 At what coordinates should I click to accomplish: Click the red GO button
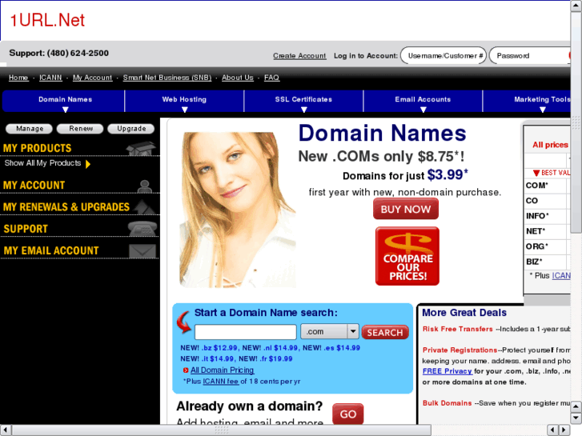tap(347, 414)
